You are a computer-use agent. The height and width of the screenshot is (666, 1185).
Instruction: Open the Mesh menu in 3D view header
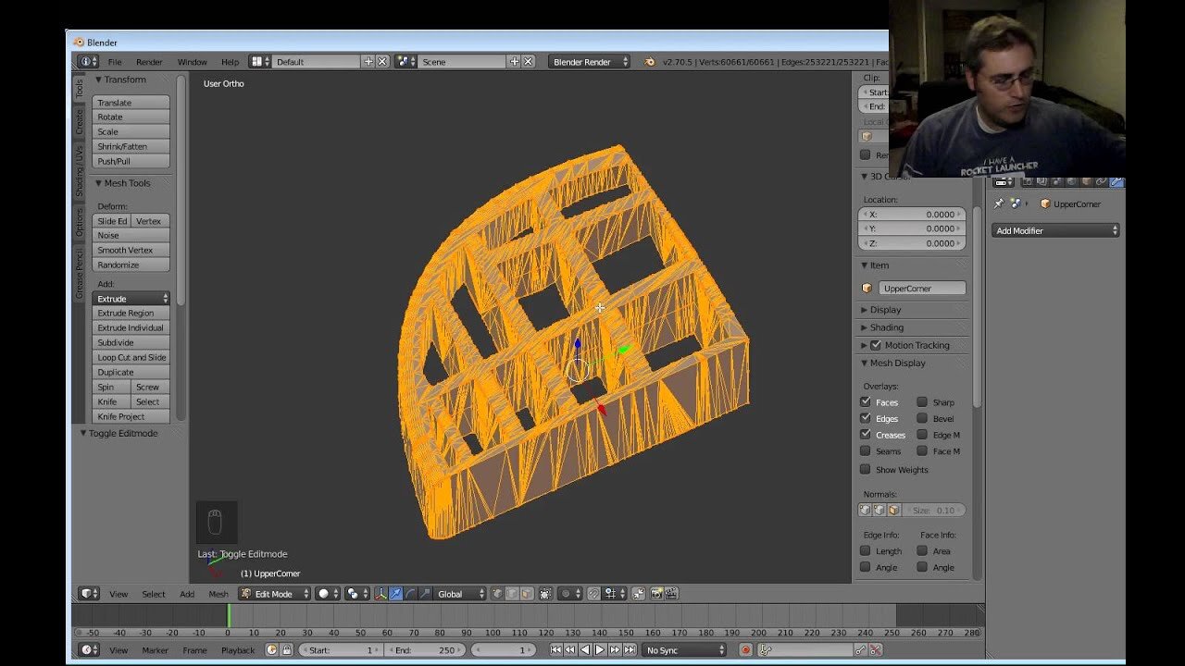pyautogui.click(x=218, y=594)
